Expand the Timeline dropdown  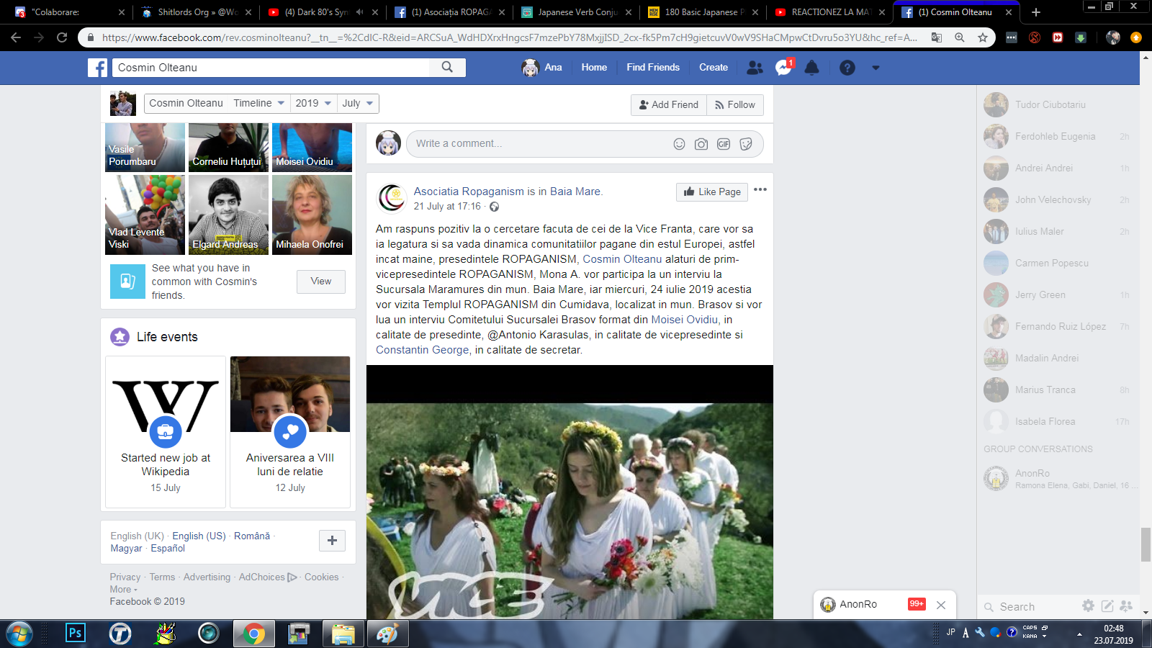click(259, 103)
